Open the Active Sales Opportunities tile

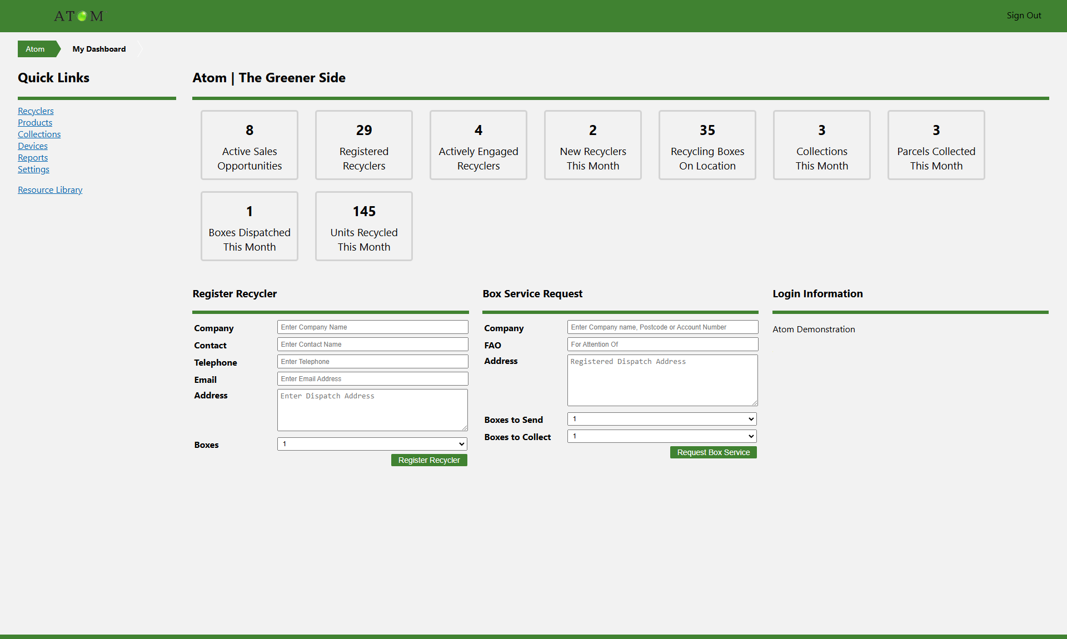[x=250, y=145]
